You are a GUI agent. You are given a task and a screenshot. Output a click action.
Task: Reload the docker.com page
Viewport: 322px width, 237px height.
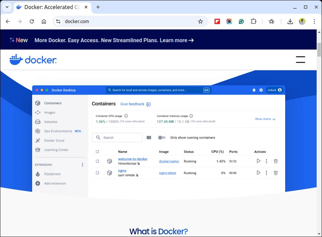[32, 21]
